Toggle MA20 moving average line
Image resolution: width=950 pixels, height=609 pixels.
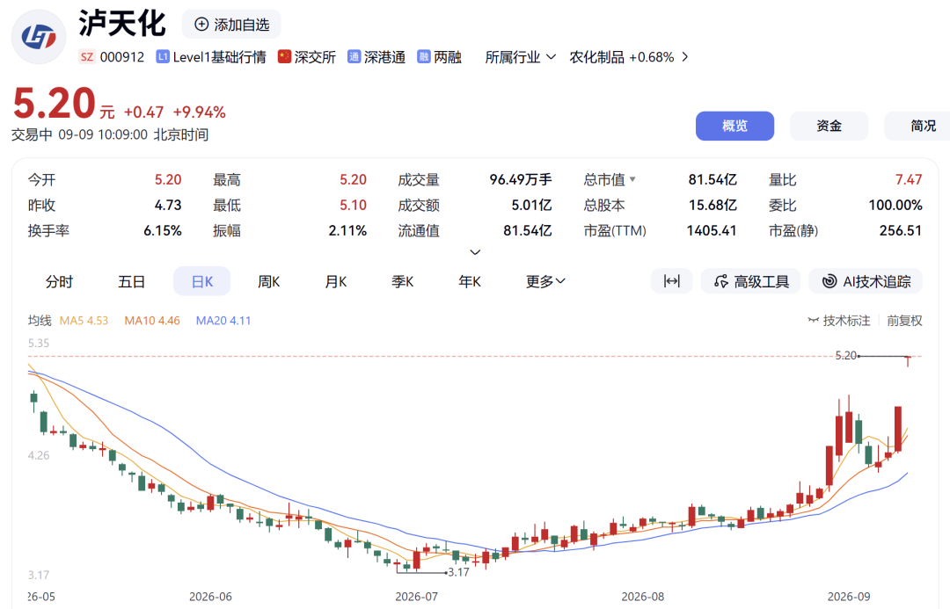pos(223,321)
